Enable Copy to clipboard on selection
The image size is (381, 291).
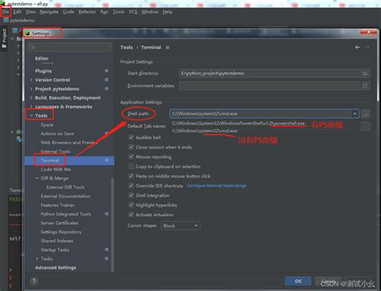click(131, 166)
